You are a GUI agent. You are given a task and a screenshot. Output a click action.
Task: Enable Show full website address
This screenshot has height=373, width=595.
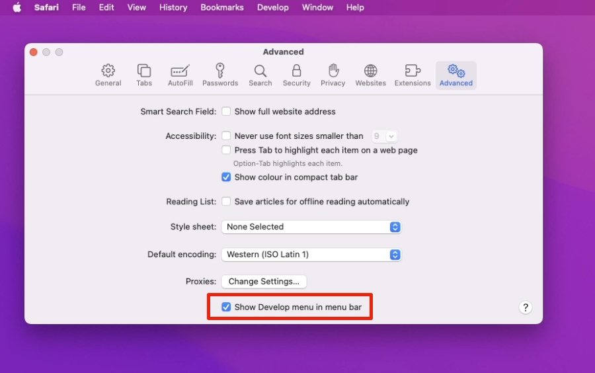[226, 111]
